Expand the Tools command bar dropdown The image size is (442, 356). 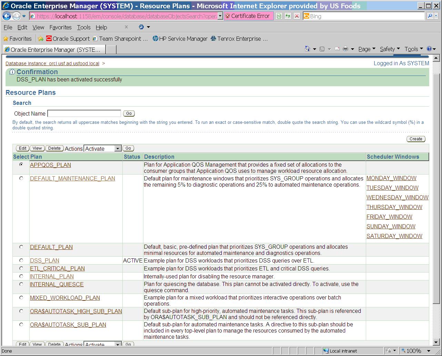click(413, 49)
